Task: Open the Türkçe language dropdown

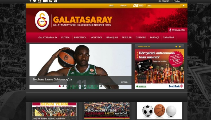Action: coord(179,1)
